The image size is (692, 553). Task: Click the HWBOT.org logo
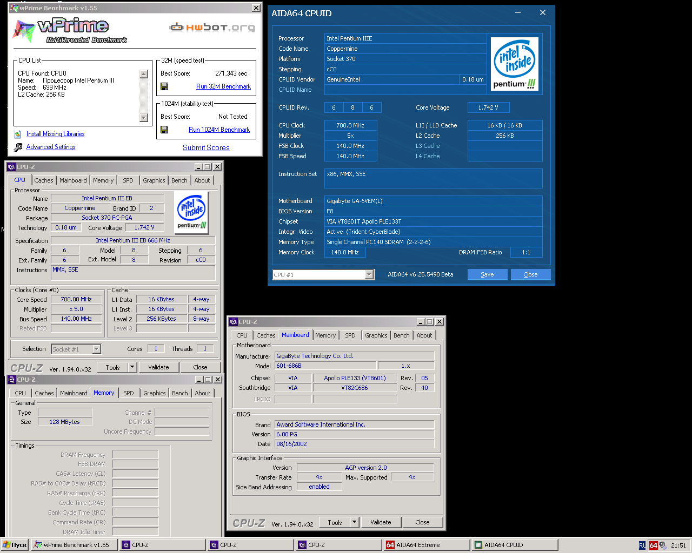212,27
